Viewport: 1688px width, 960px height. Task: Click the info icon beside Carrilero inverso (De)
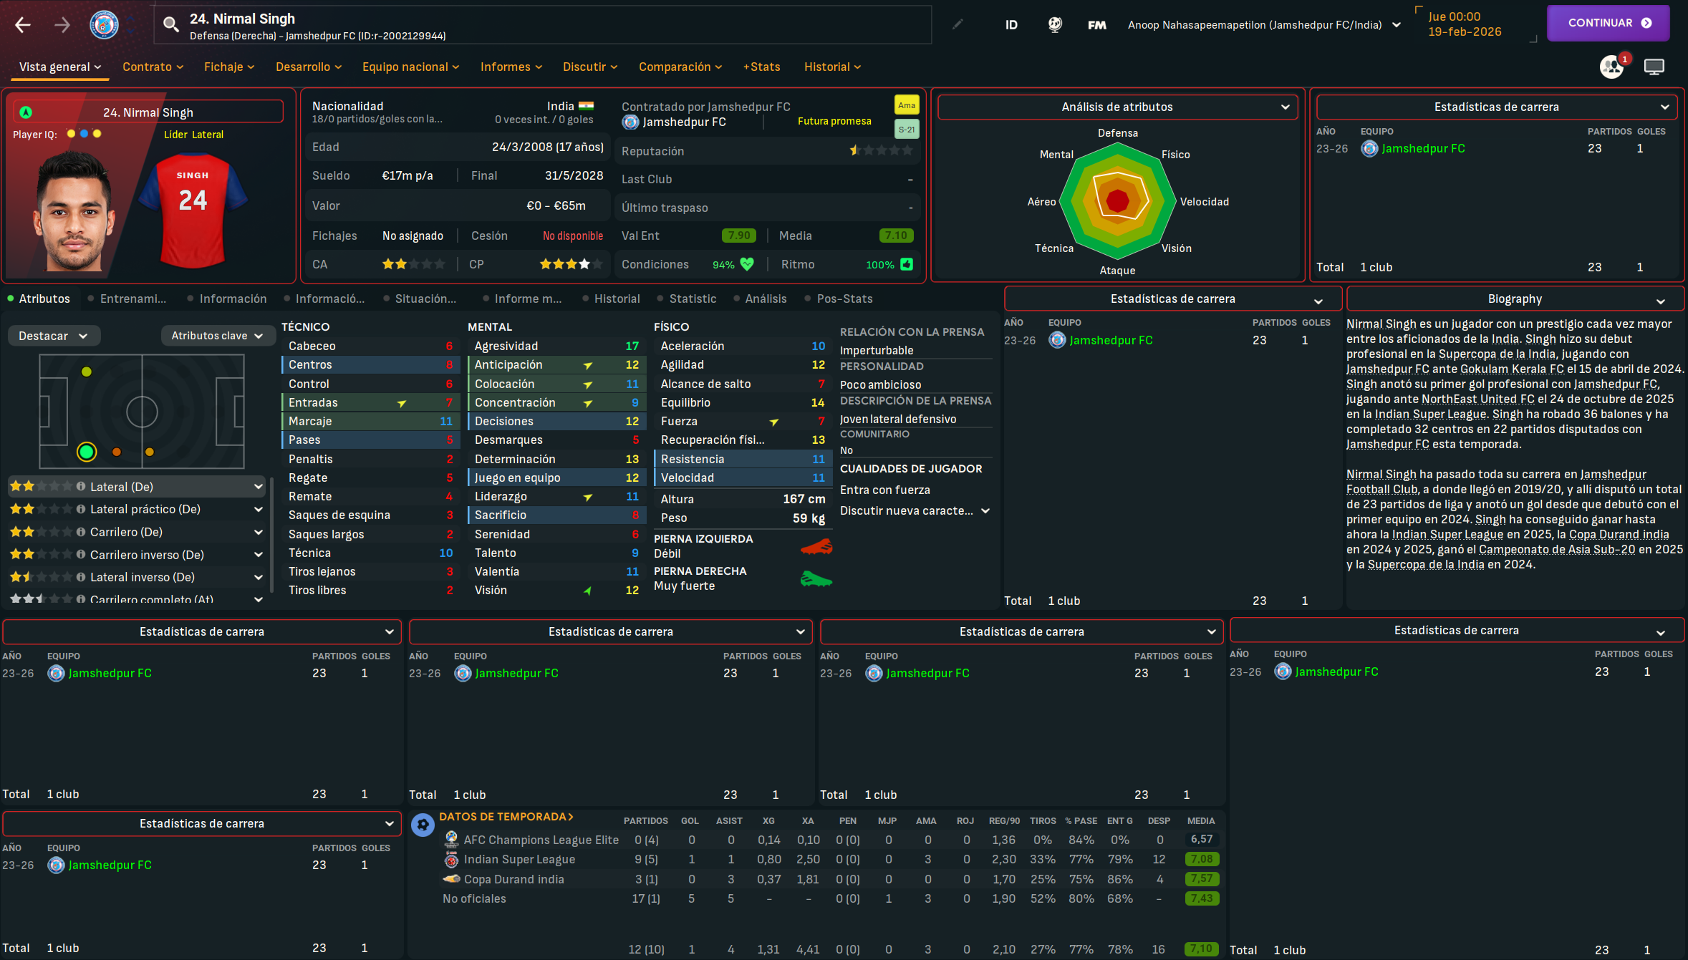(81, 554)
